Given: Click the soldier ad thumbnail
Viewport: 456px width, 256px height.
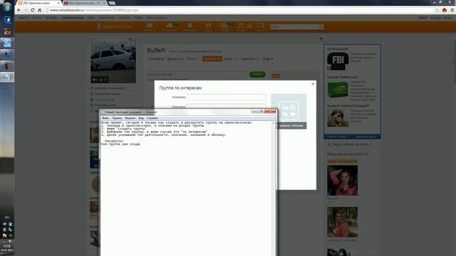Looking at the screenshot, I should pos(338,117).
